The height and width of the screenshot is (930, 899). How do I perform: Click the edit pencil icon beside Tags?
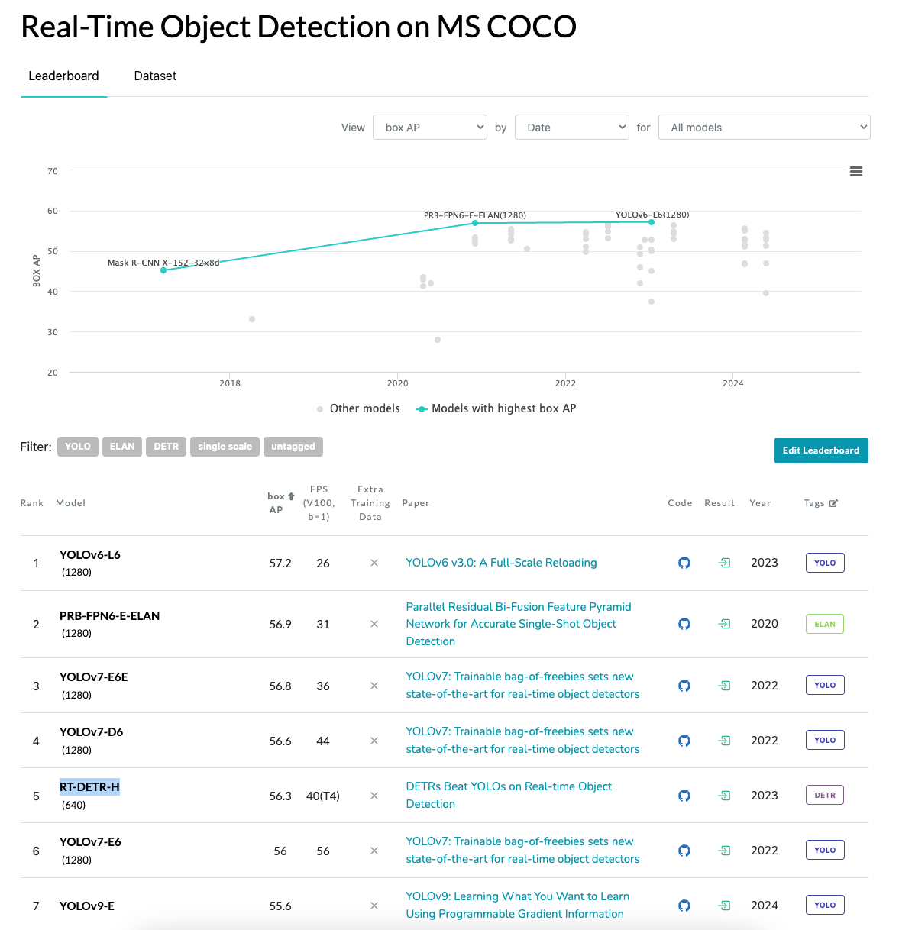pyautogui.click(x=833, y=503)
